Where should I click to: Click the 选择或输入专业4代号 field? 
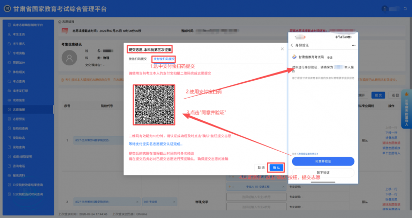[256, 207]
